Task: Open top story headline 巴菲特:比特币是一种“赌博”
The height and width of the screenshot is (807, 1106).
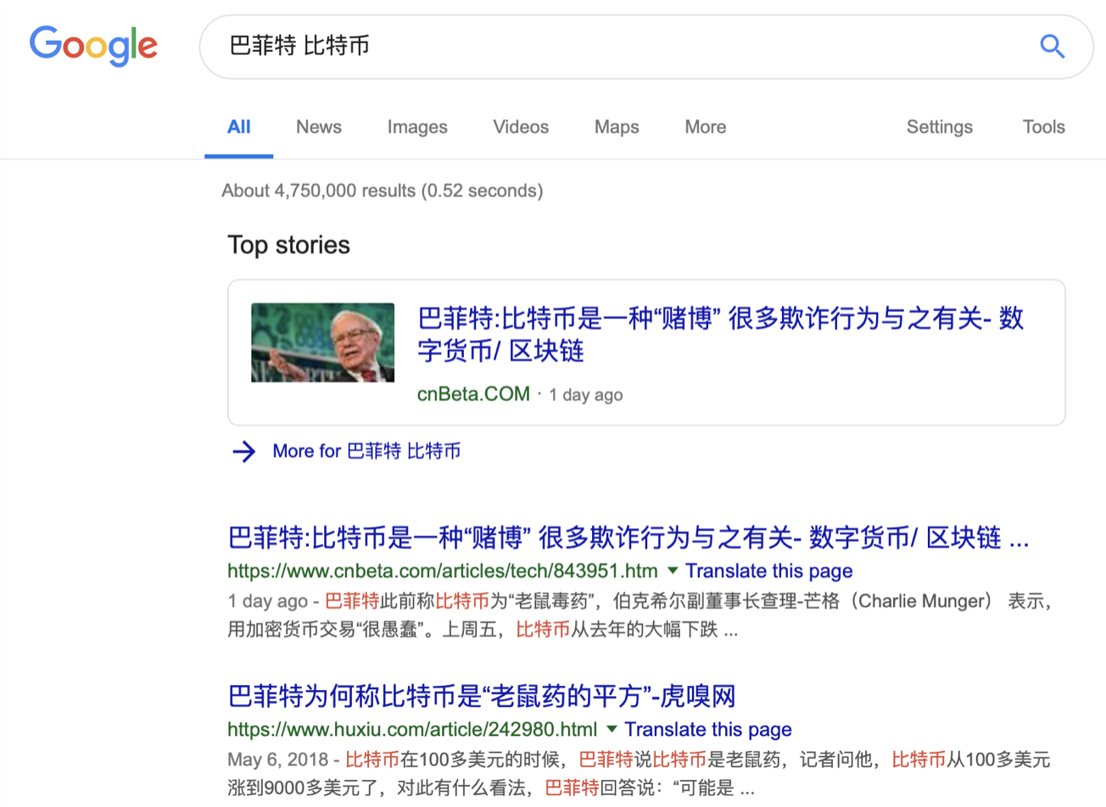Action: tap(720, 334)
